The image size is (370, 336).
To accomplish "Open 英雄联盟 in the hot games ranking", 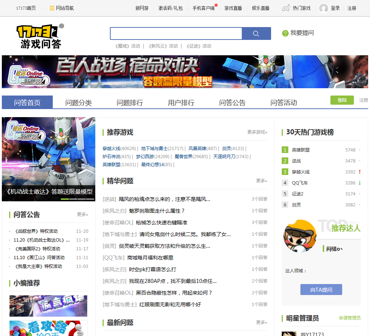I will 301,150.
